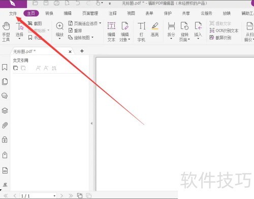
Task: Open the page number dropdown arrow in bottom bar
Action: pyautogui.click(x=54, y=196)
